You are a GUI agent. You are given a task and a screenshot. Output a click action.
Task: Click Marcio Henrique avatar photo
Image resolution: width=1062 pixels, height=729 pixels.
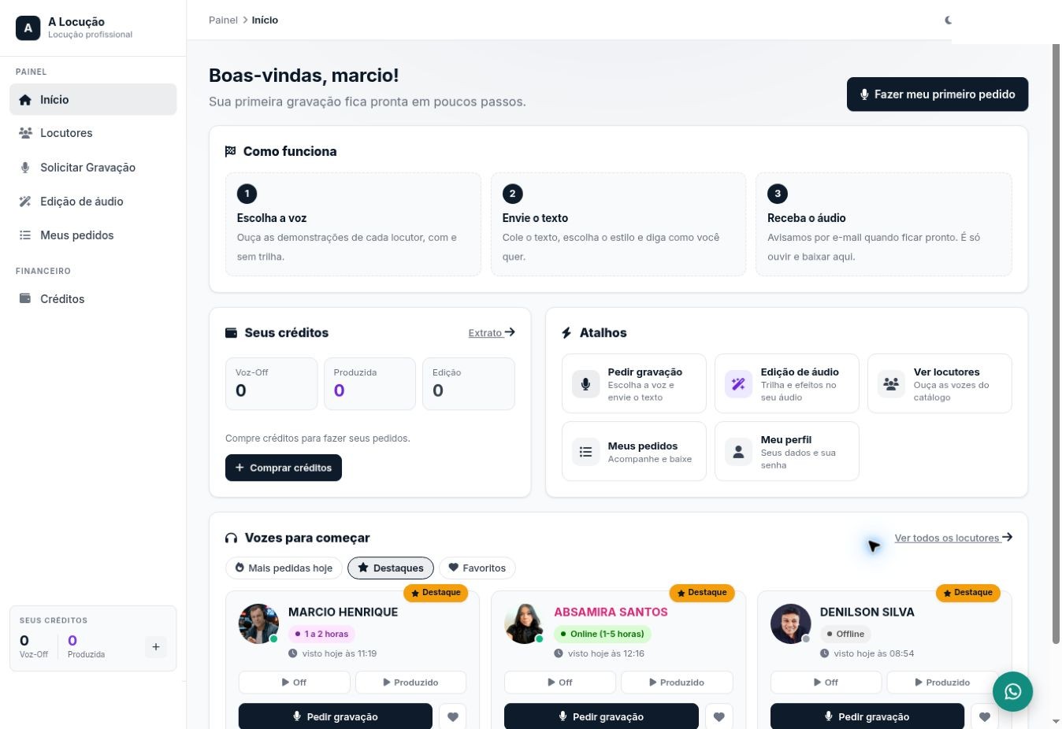coord(258,624)
